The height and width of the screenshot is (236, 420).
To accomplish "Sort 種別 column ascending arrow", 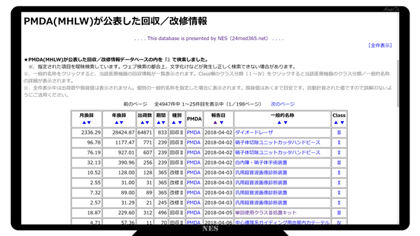I will pyautogui.click(x=174, y=123).
